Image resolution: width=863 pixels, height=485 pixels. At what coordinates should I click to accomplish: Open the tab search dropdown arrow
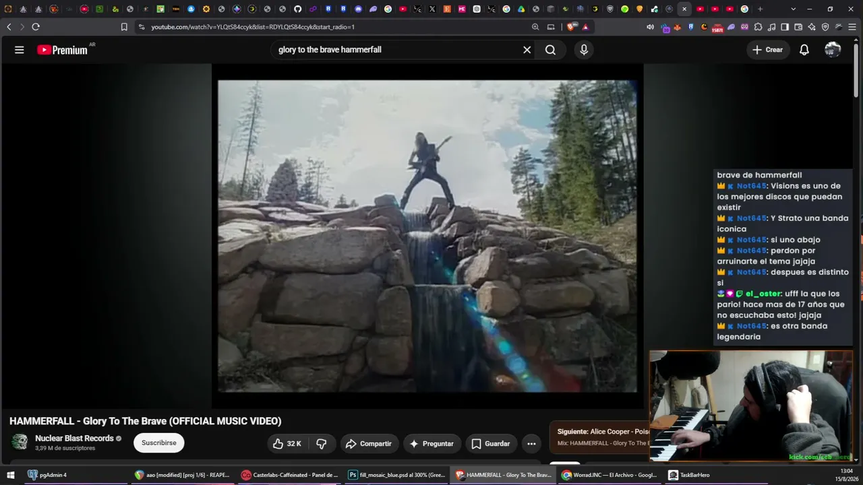point(793,9)
